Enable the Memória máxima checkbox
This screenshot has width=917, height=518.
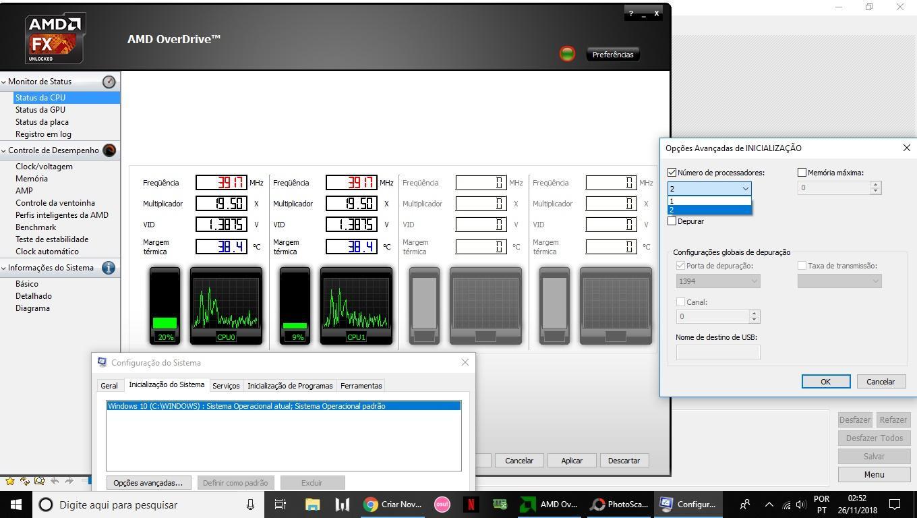[802, 173]
